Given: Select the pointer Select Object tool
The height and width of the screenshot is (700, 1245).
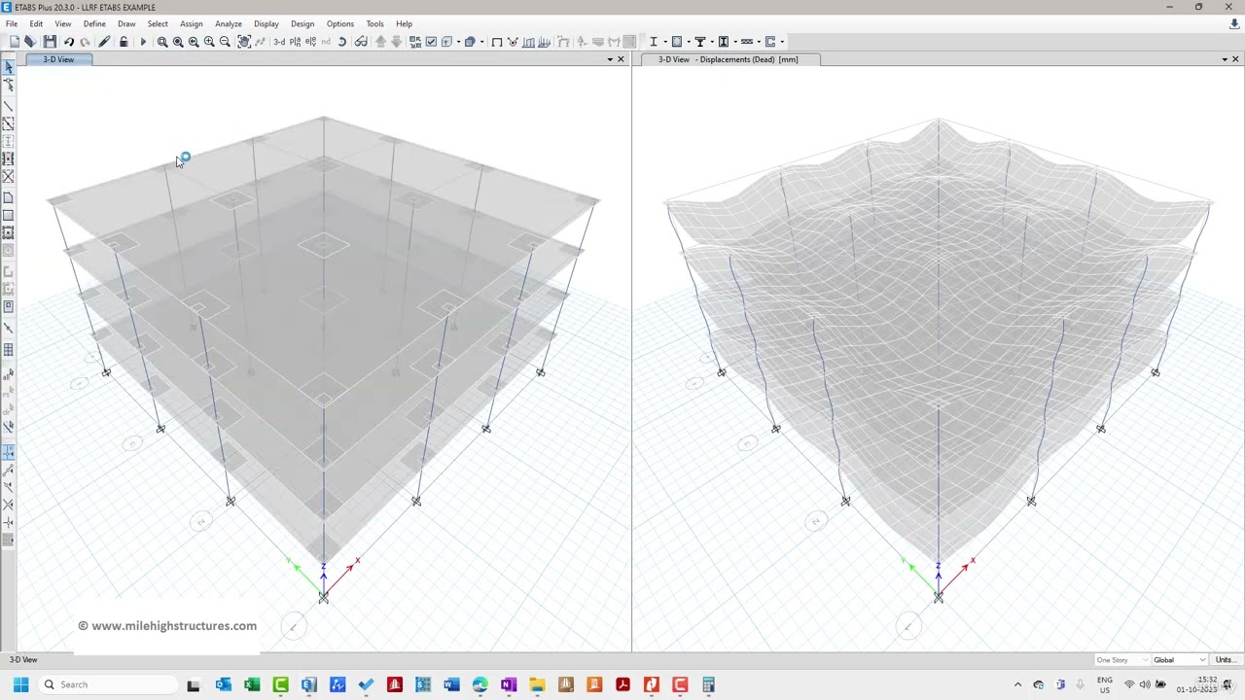Looking at the screenshot, I should (x=8, y=66).
